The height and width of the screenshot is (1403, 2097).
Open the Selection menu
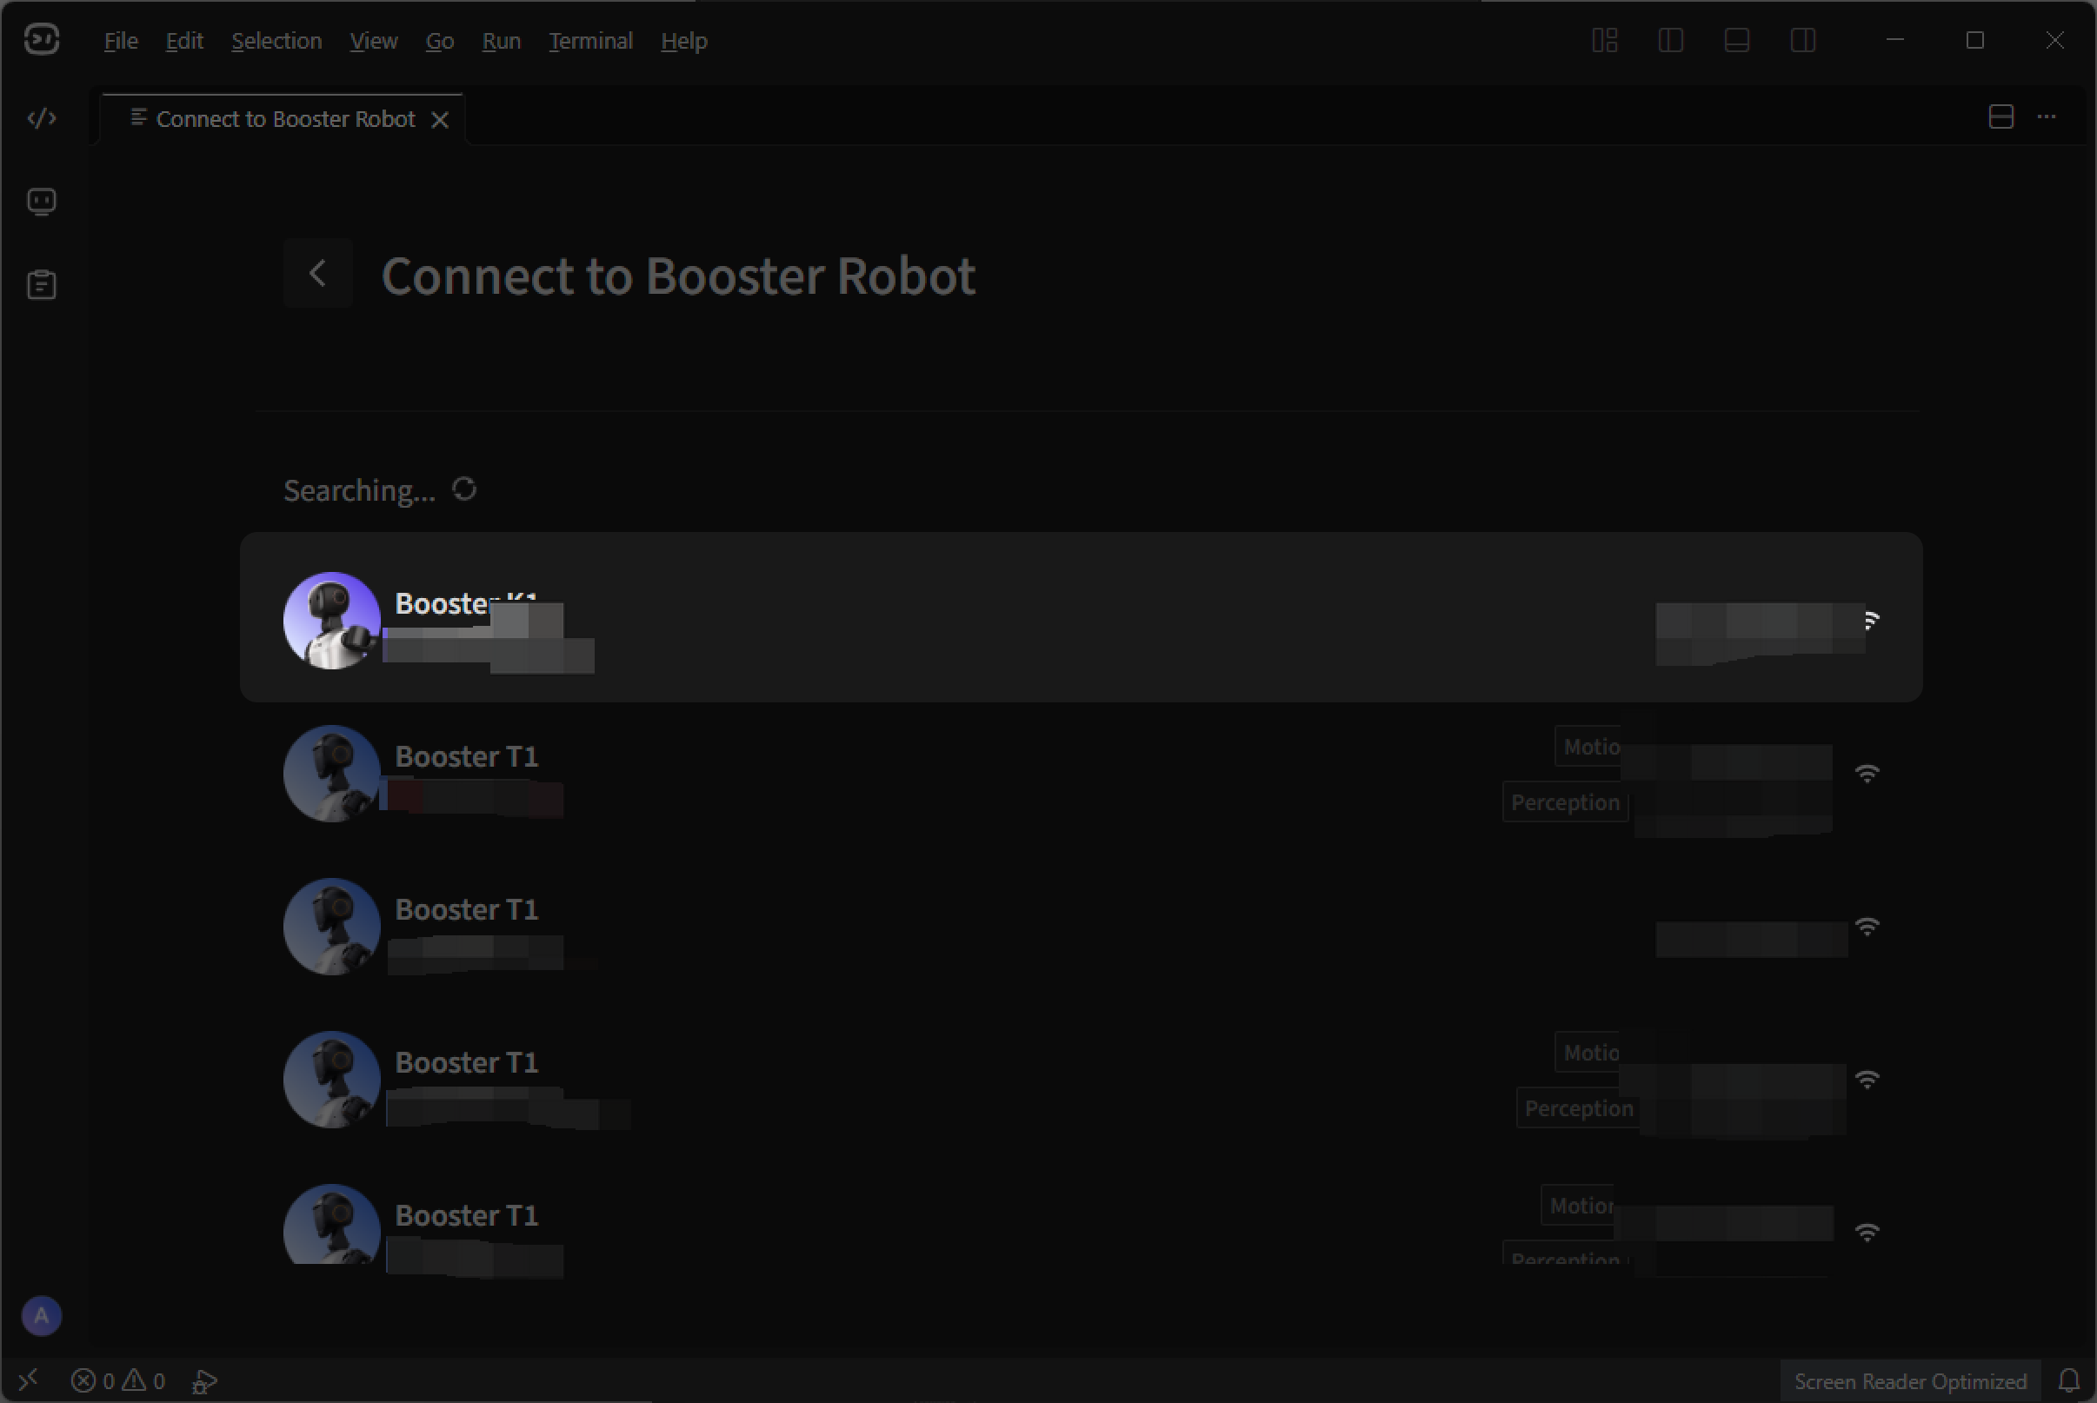276,41
